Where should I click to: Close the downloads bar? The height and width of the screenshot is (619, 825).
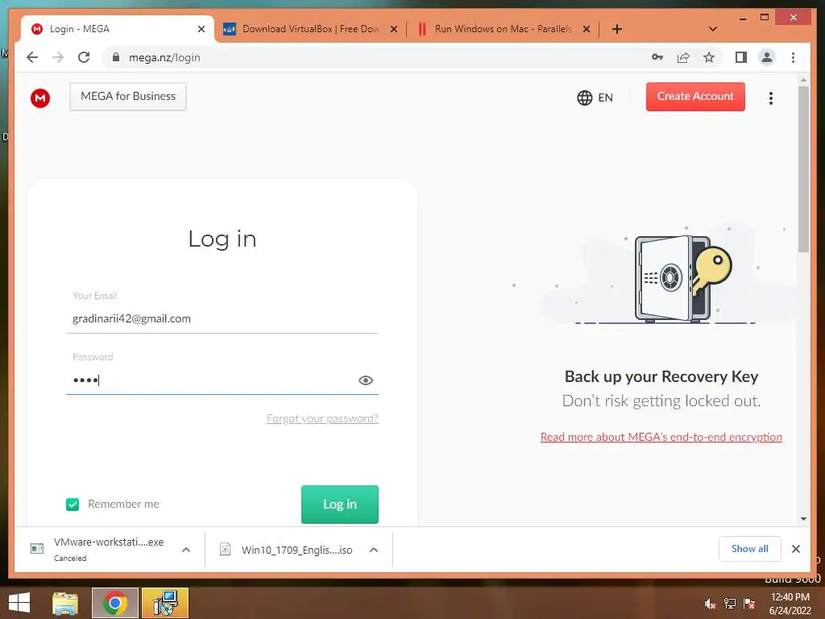(795, 549)
